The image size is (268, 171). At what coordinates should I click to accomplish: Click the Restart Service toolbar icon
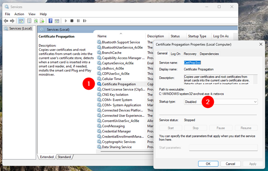tap(85, 21)
